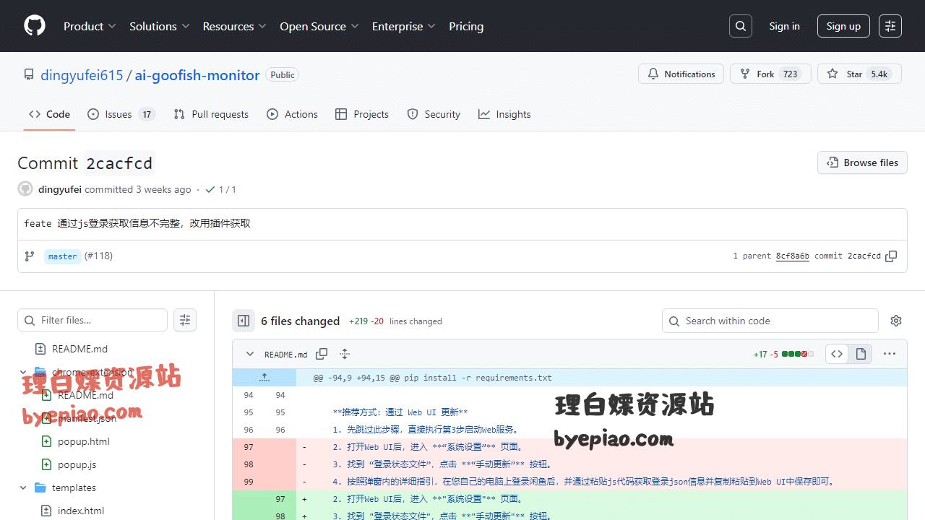Open dingyufei615 owner link
The image size is (925, 520).
[x=82, y=75]
